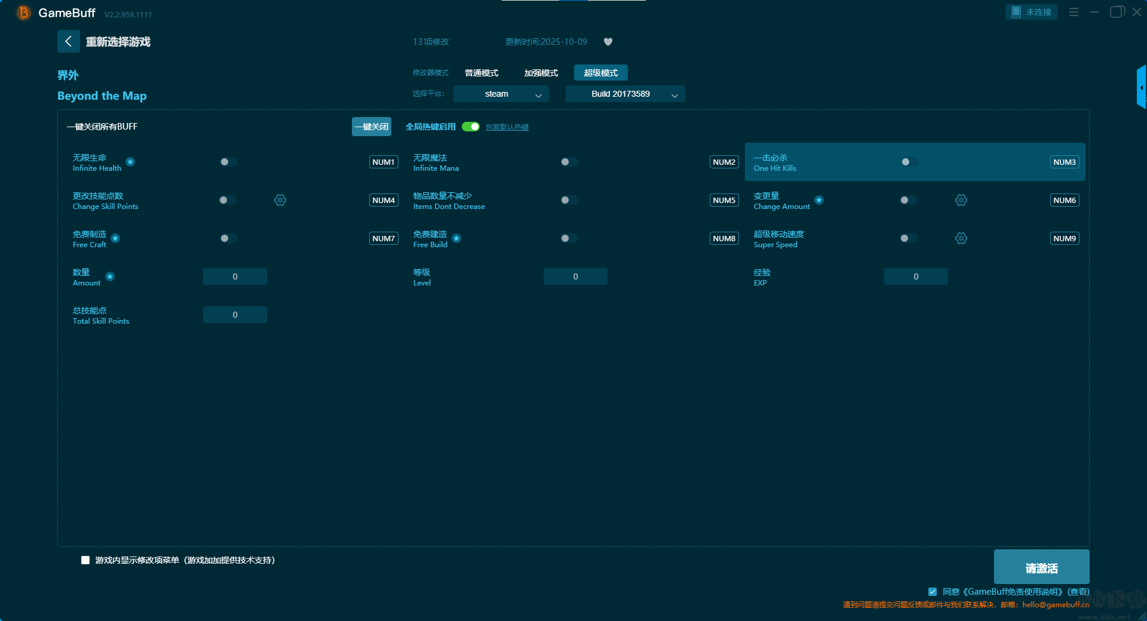
Task: Click the 一键关闭 close-all button
Action: pyautogui.click(x=371, y=127)
